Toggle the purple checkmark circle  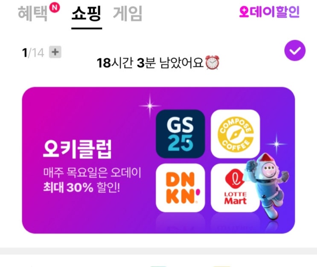pos(295,50)
